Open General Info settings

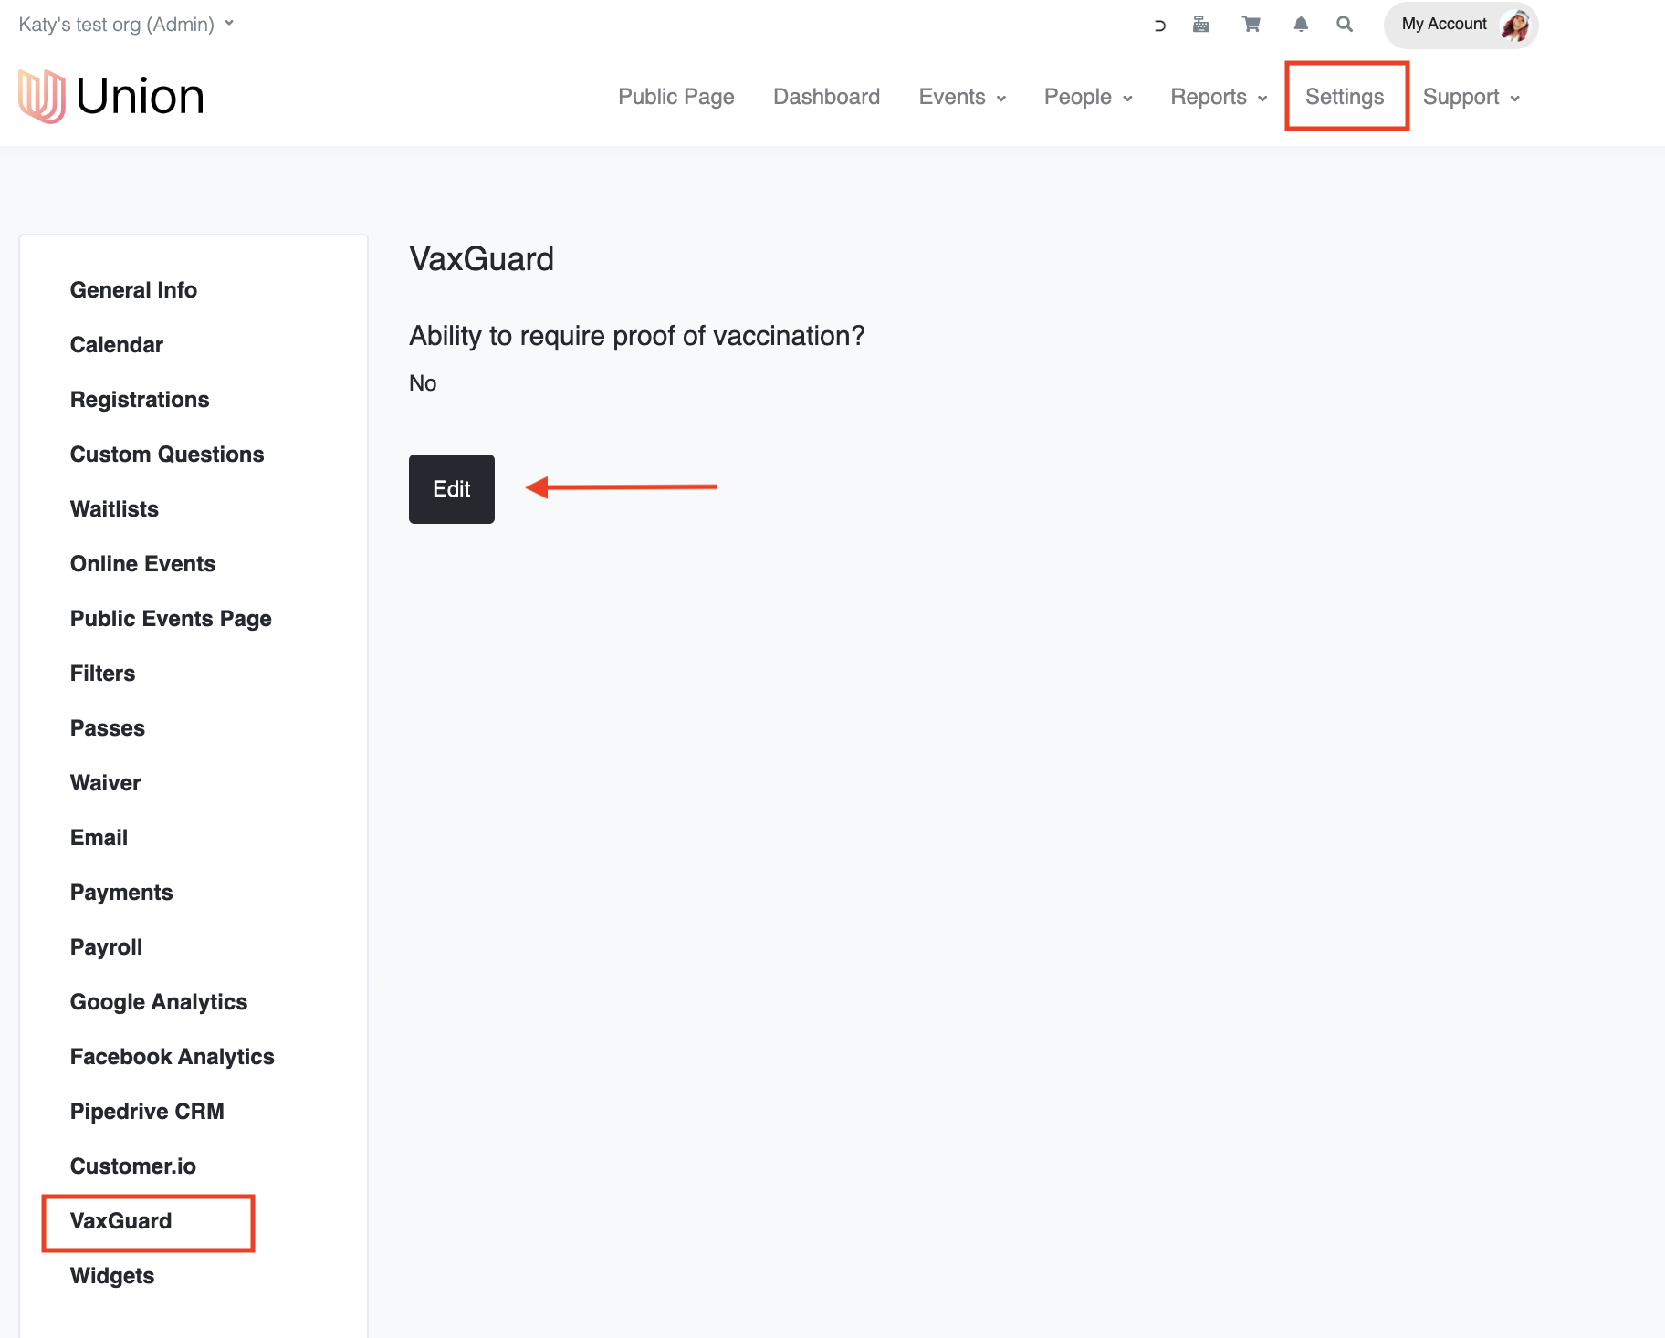pos(133,290)
